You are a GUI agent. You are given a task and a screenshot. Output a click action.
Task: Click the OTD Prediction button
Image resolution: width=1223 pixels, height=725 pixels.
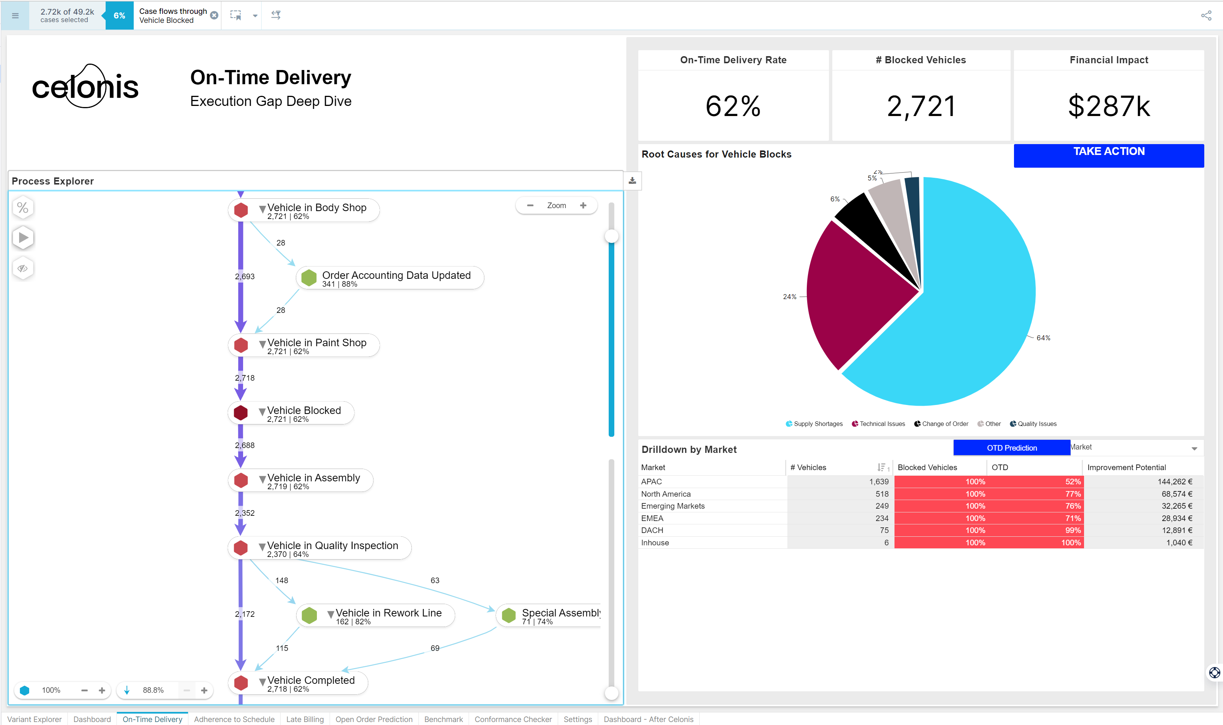pyautogui.click(x=1011, y=448)
